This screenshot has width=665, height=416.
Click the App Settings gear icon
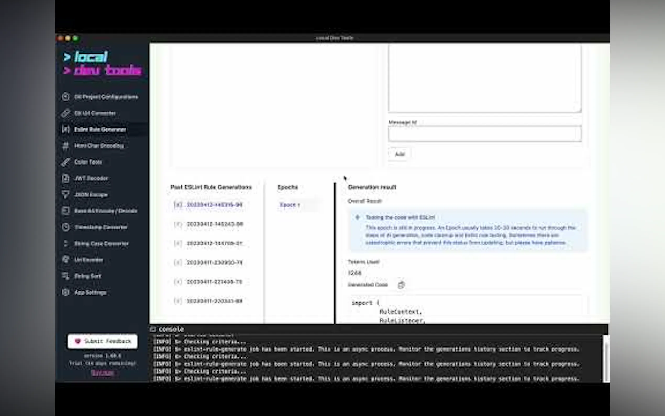pos(65,292)
